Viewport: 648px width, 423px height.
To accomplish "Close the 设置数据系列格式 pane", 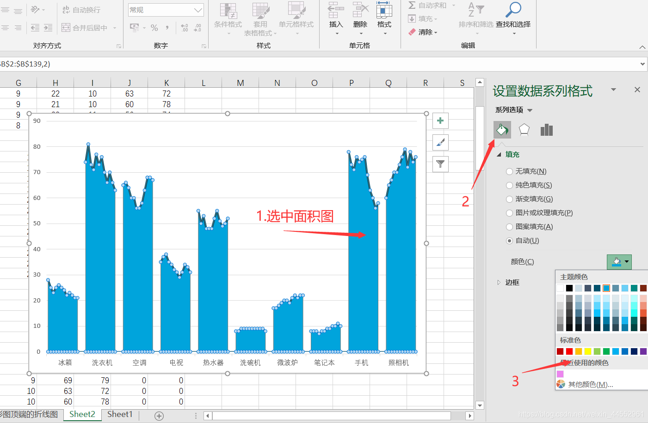I will tap(637, 90).
